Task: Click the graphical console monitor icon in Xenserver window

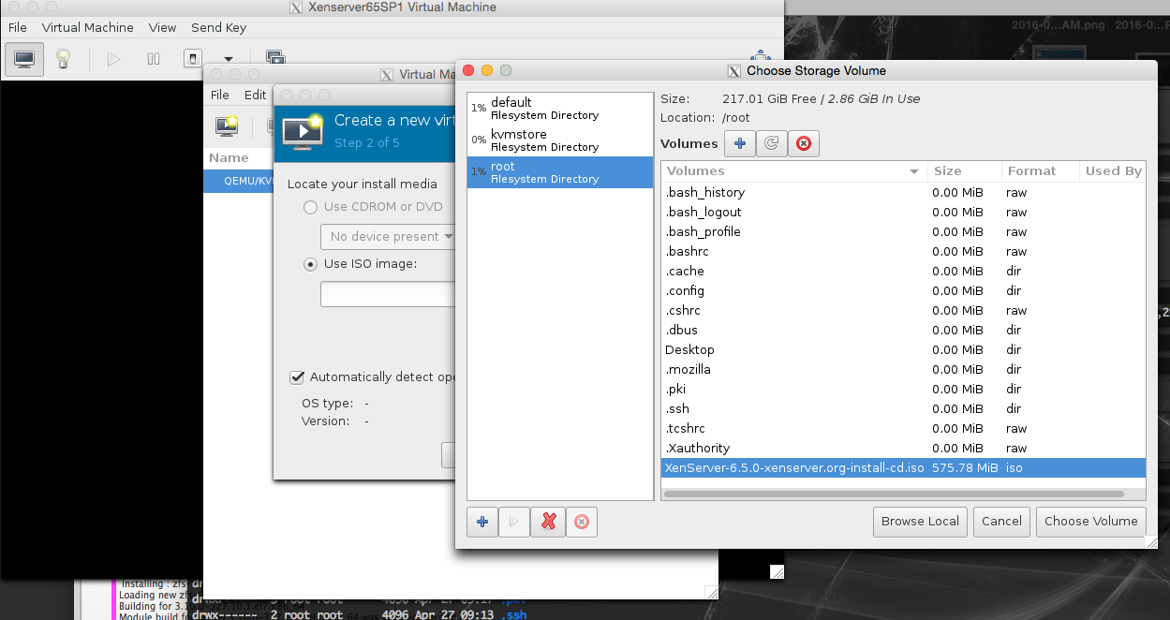Action: [x=24, y=59]
